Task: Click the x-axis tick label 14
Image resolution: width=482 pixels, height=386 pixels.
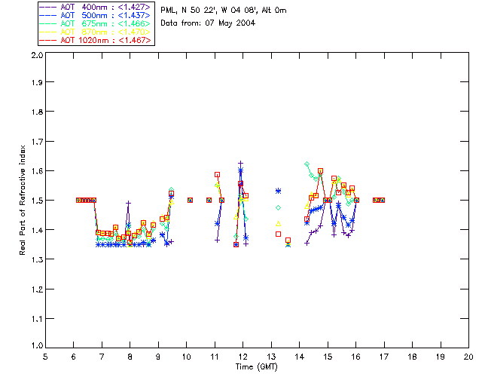Action: coord(300,357)
